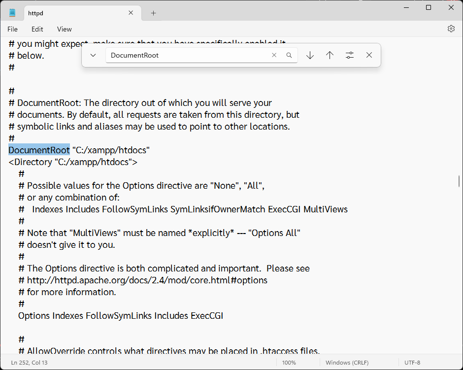The image size is (463, 370).
Task: Click inside the DocumentRoot search field
Action: [187, 55]
